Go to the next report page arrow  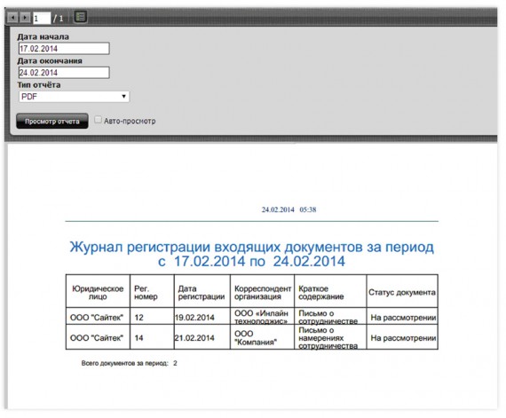(x=25, y=18)
